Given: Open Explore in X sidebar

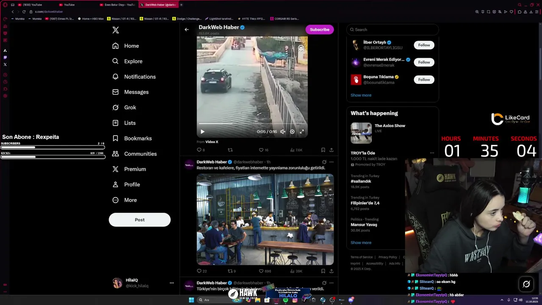Looking at the screenshot, I should 127,61.
